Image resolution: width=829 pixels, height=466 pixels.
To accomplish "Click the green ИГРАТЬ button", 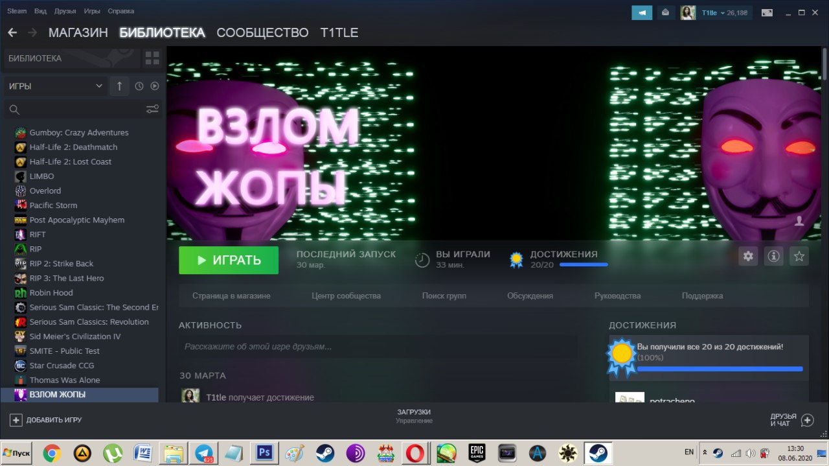I will point(229,260).
